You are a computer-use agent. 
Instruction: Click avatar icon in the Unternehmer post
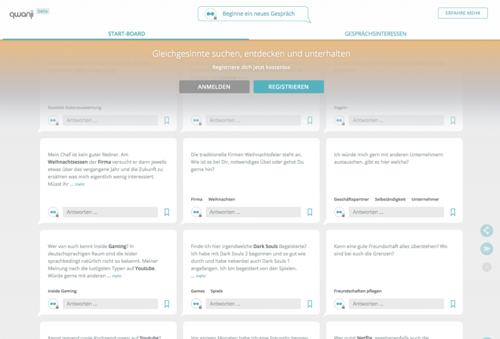(x=340, y=212)
